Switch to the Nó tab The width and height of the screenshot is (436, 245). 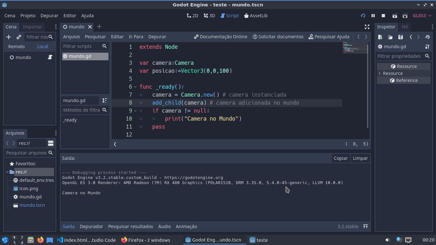coord(405,27)
